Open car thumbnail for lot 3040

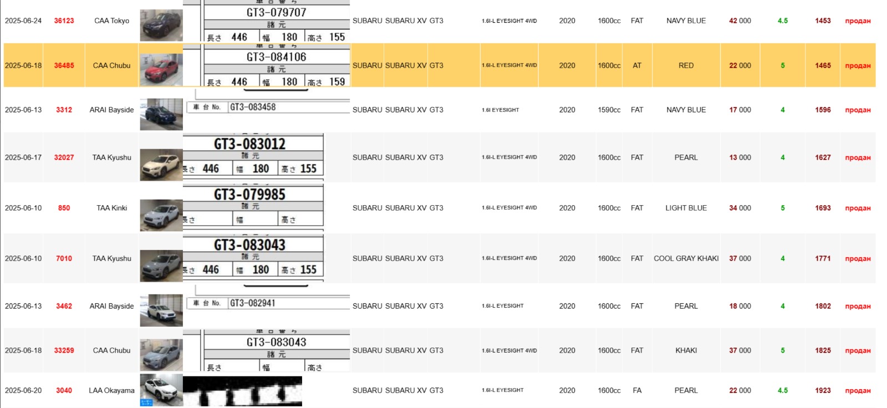161,390
